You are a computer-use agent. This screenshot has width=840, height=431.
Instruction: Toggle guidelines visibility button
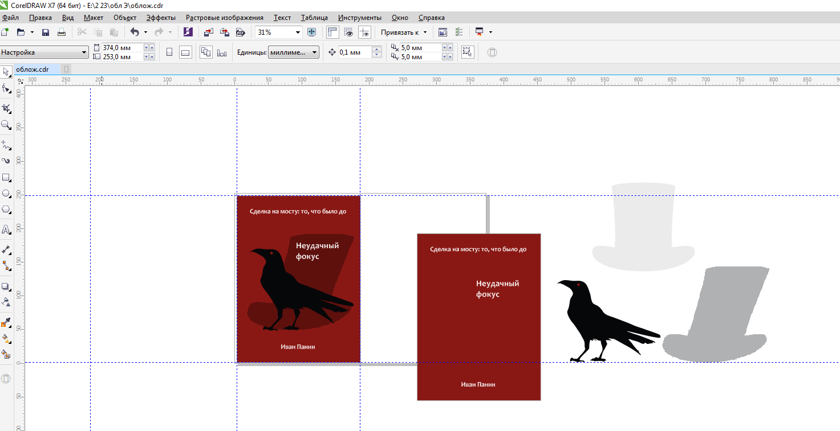(x=364, y=32)
